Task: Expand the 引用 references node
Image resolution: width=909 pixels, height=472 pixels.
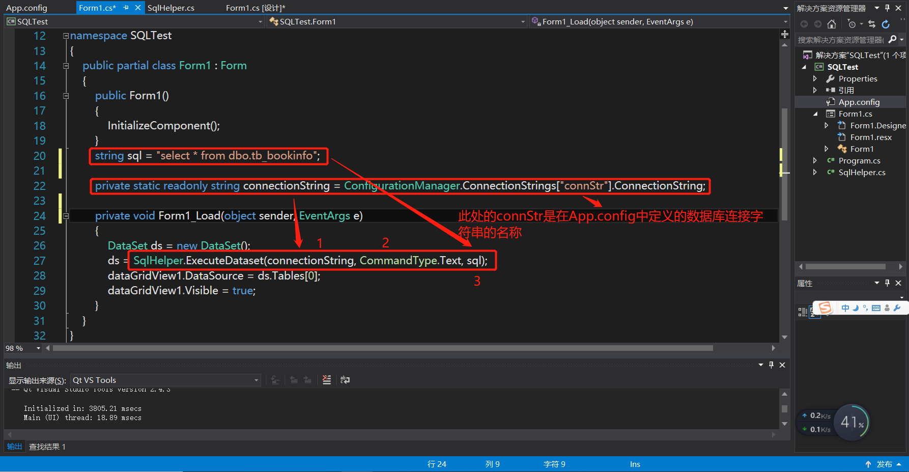Action: tap(815, 90)
